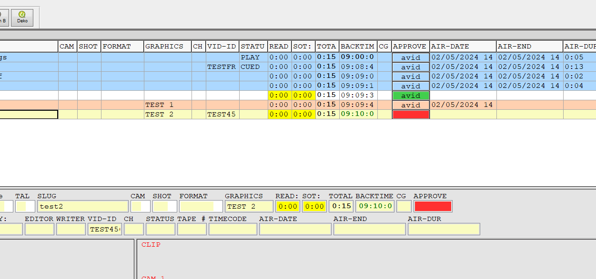Viewport: 596px width, 279px height.
Task: Click the partially visible button left of Deko
Action: pyautogui.click(x=4, y=18)
